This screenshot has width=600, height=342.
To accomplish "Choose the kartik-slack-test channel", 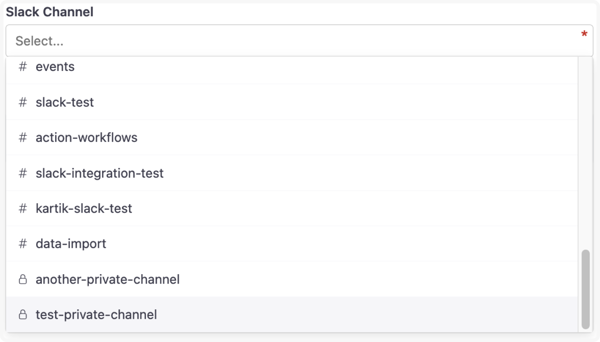I will tap(292, 208).
